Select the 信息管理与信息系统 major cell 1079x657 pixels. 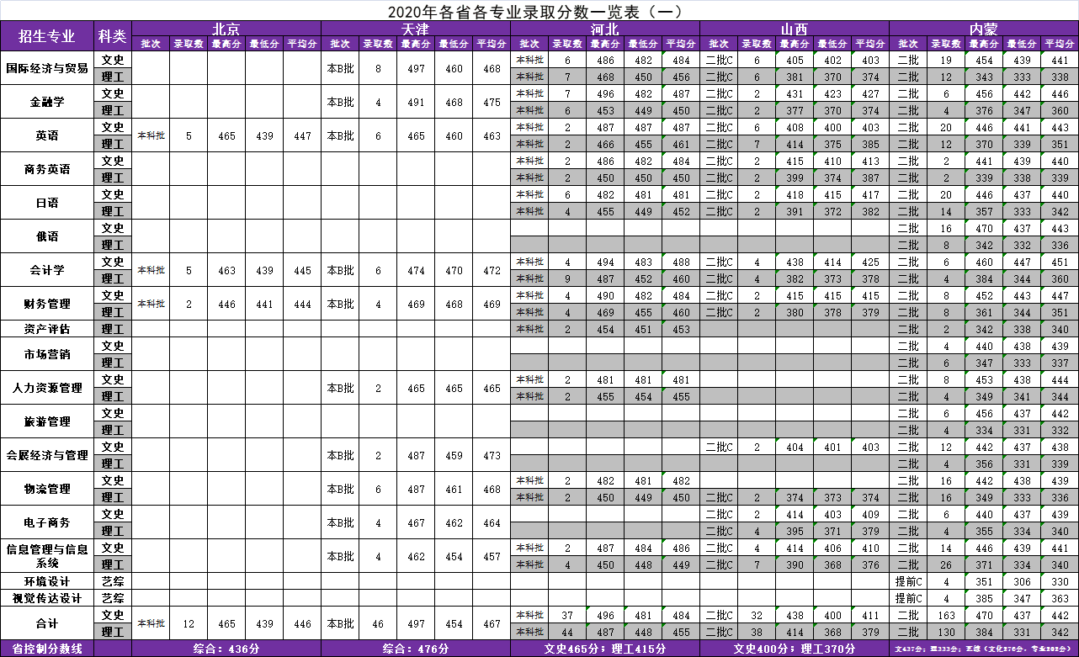pos(47,556)
